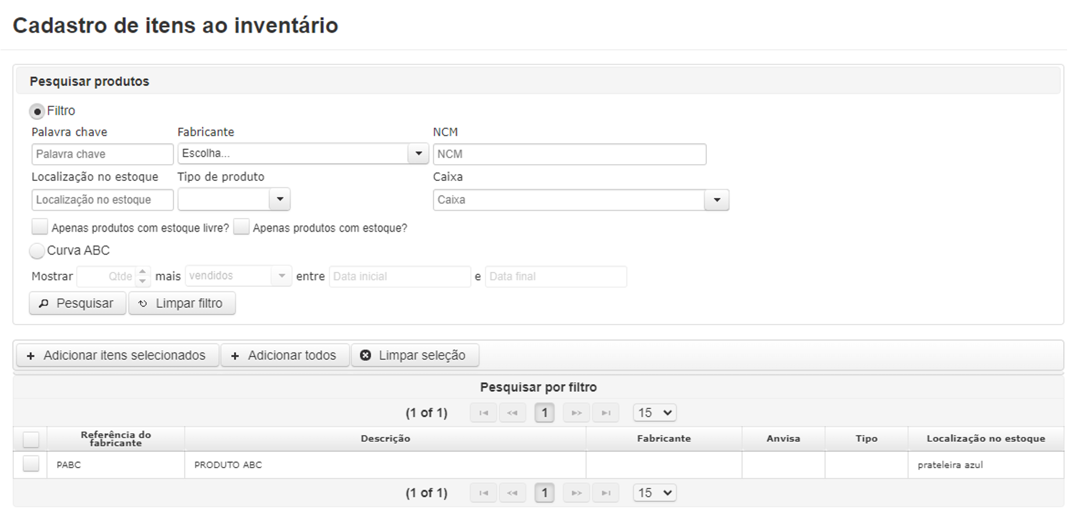Click the NCM input field
Image resolution: width=1070 pixels, height=519 pixels.
(x=569, y=154)
